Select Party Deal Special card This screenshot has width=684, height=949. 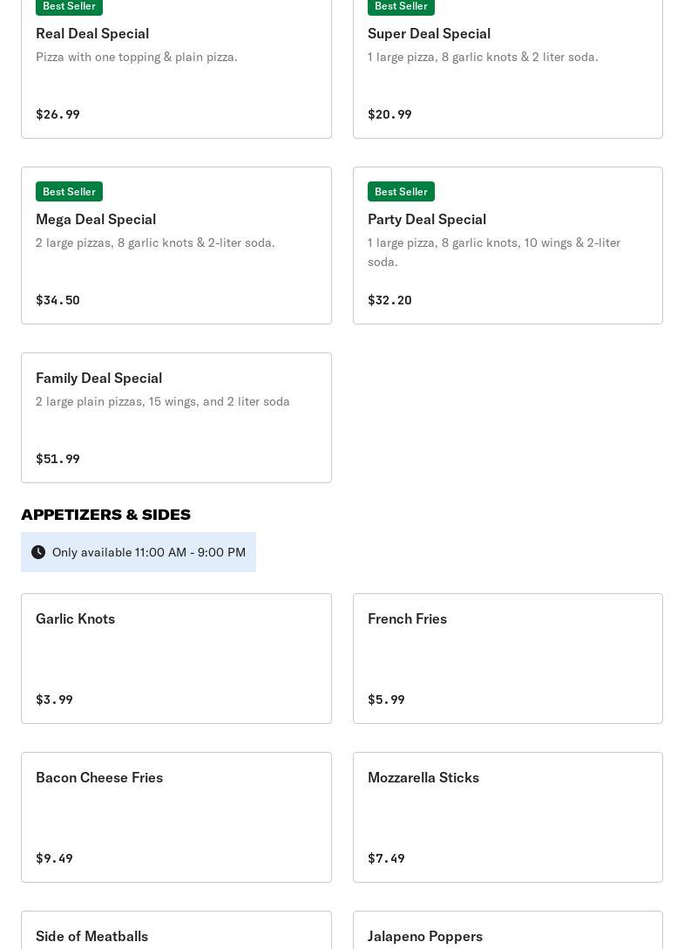pyautogui.click(x=508, y=245)
